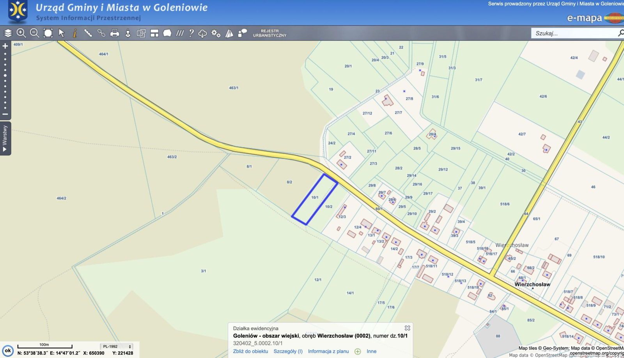
Task: Click the zoom slider plus button
Action: [x=5, y=46]
